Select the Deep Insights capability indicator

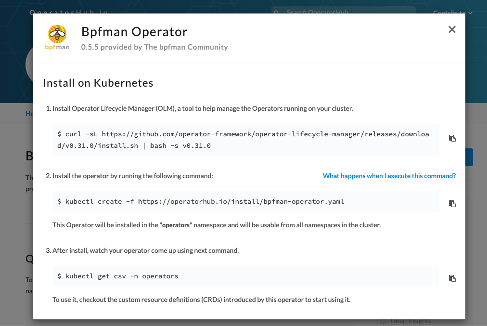click(384, 321)
